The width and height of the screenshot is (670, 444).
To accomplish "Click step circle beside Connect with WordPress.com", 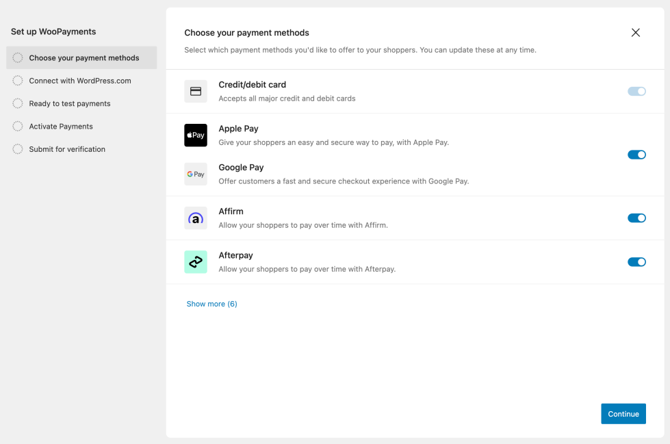I will tap(18, 81).
